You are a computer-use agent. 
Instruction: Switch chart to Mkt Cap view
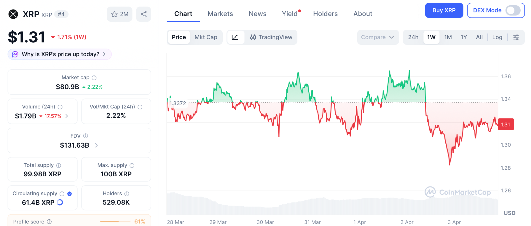(206, 37)
